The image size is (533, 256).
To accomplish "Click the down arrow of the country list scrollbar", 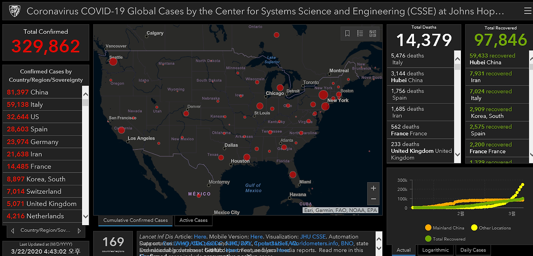I will (85, 216).
